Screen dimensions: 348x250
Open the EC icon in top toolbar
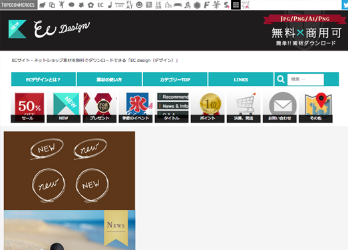[x=100, y=5]
